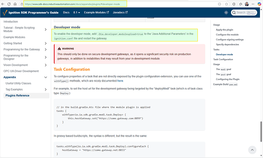
Task: Jump to Tasks in table of contents
Action: tap(216, 49)
